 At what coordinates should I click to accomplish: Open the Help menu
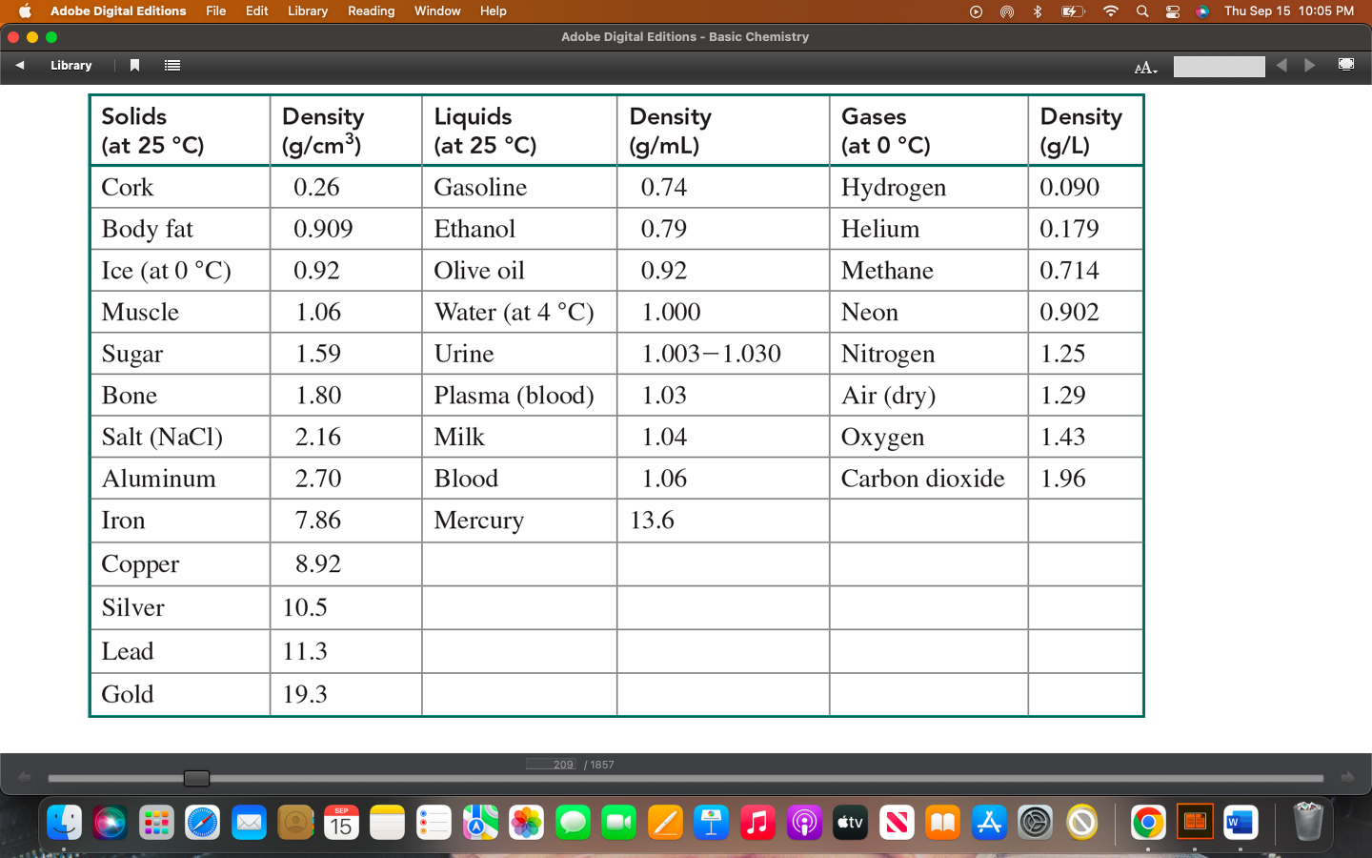click(493, 10)
